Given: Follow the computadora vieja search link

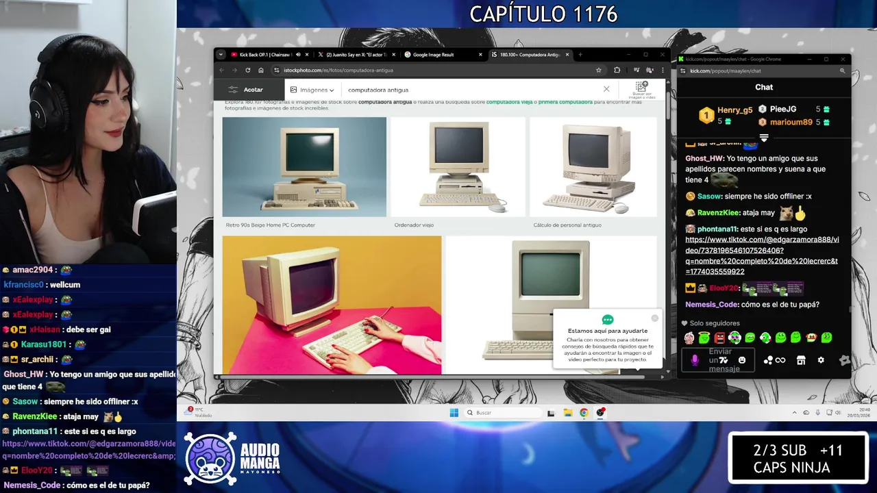Looking at the screenshot, I should click(509, 102).
